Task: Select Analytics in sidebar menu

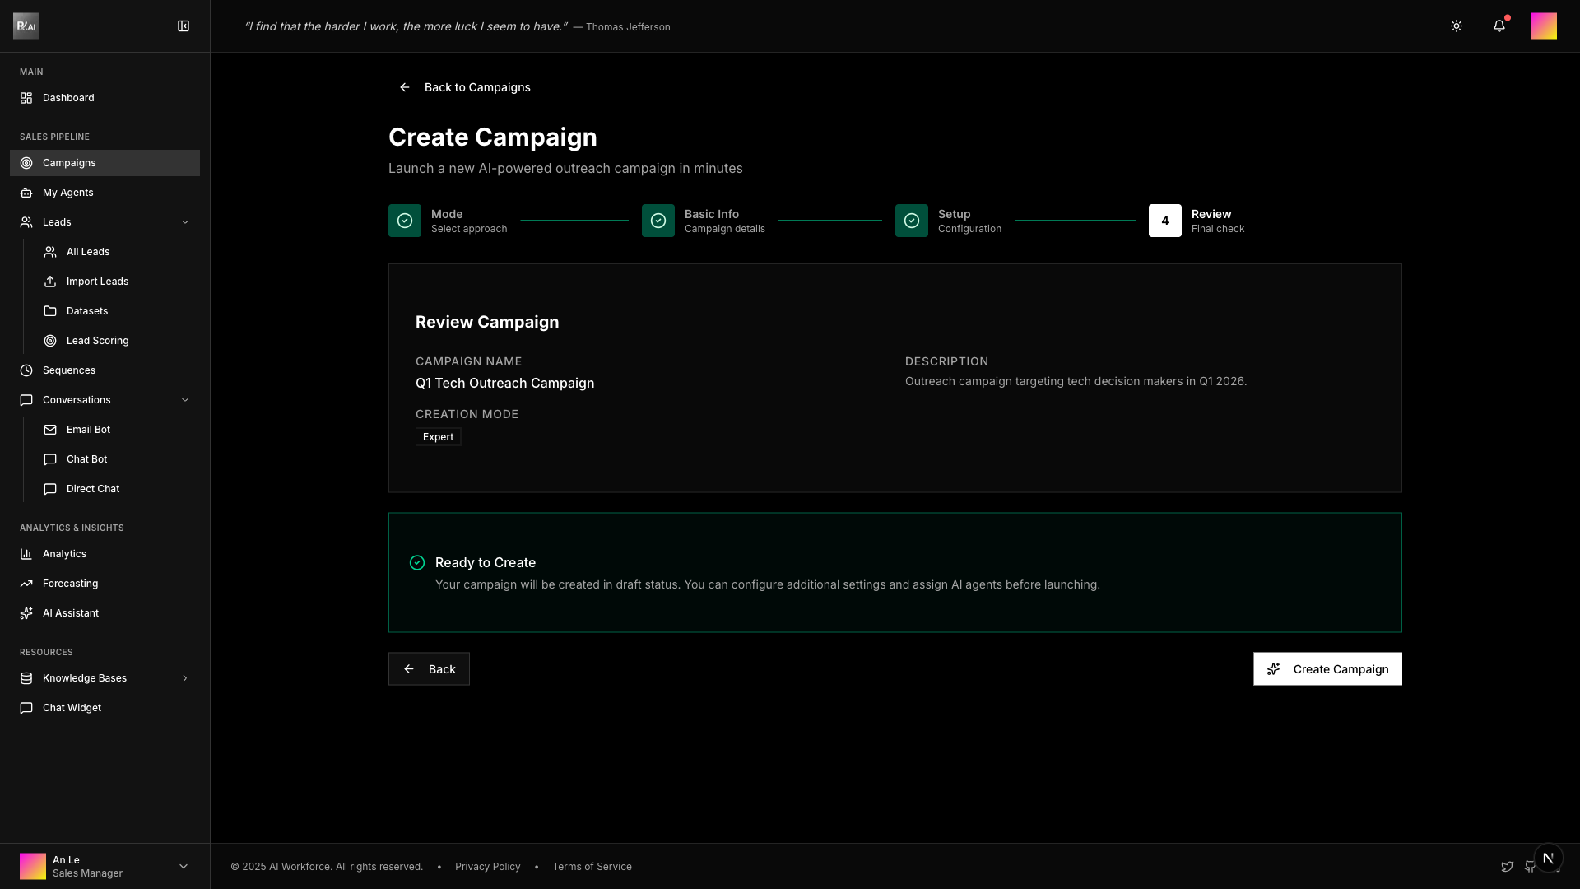Action: click(x=64, y=554)
